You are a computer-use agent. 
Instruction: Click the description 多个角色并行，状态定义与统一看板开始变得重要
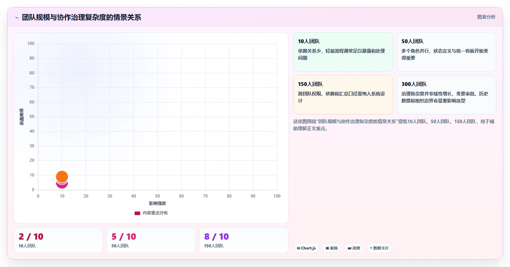445,54
